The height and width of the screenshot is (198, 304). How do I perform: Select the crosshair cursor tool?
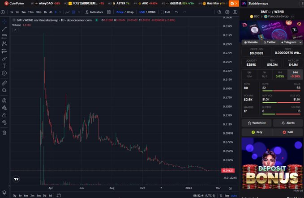point(4,21)
